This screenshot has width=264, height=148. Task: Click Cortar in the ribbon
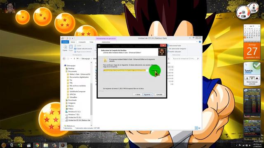pos(78,46)
